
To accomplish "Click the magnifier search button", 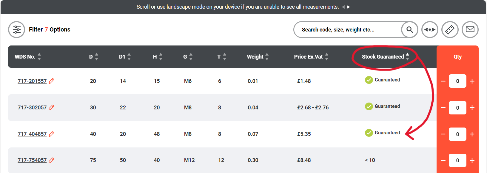I will click(409, 29).
